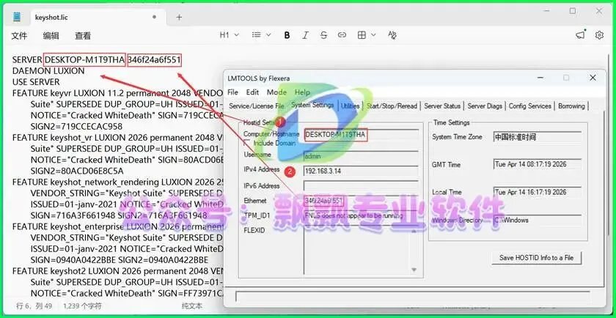Screen dimensions: 616x318
Task: Insert a link with the link icon
Action: 342,35
